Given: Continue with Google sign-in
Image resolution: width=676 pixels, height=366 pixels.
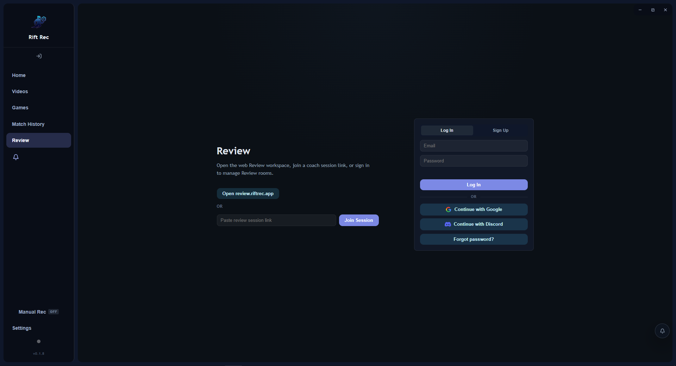Looking at the screenshot, I should 474,210.
